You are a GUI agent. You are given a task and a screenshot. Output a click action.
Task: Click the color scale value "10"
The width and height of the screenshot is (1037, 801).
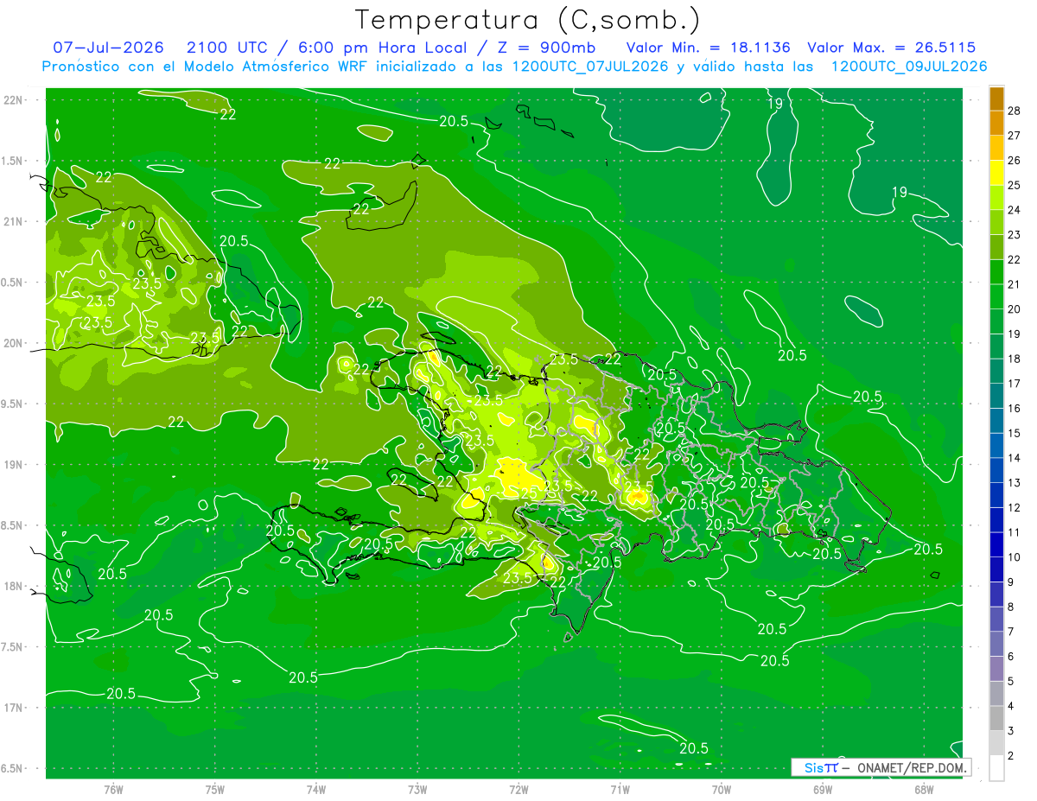coord(1014,557)
